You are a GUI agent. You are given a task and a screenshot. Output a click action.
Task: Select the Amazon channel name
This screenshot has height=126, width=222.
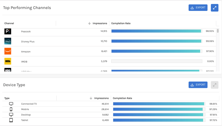(26, 52)
